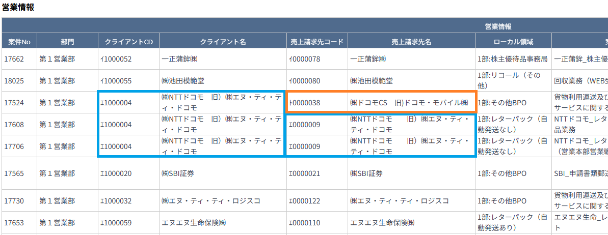The image size is (608, 235).
Task: Select case number 17608 cell
Action: (x=14, y=125)
